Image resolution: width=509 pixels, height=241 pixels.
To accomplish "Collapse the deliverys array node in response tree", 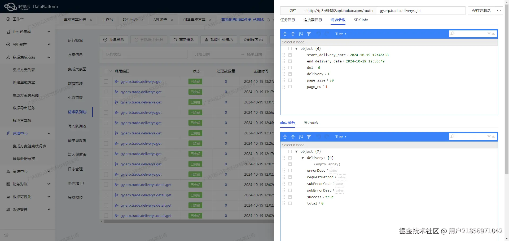I will tap(303, 158).
